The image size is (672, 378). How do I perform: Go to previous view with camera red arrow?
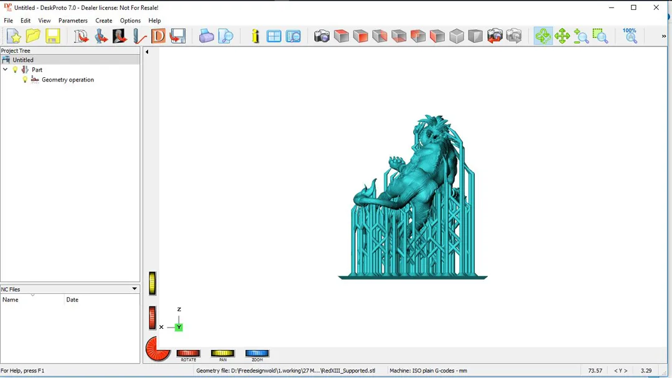pyautogui.click(x=495, y=36)
